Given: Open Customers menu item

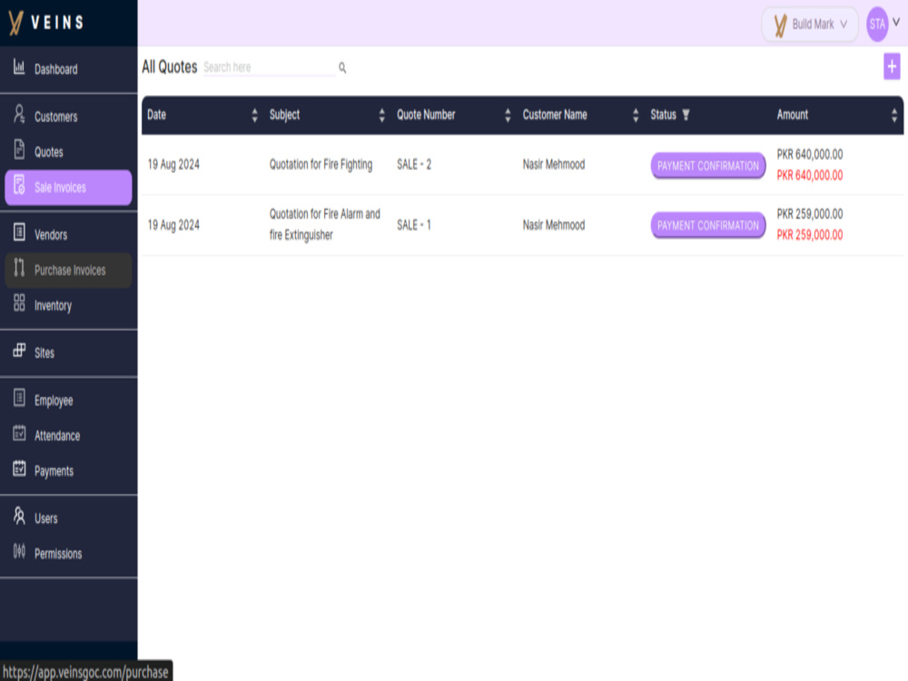Looking at the screenshot, I should 68,116.
